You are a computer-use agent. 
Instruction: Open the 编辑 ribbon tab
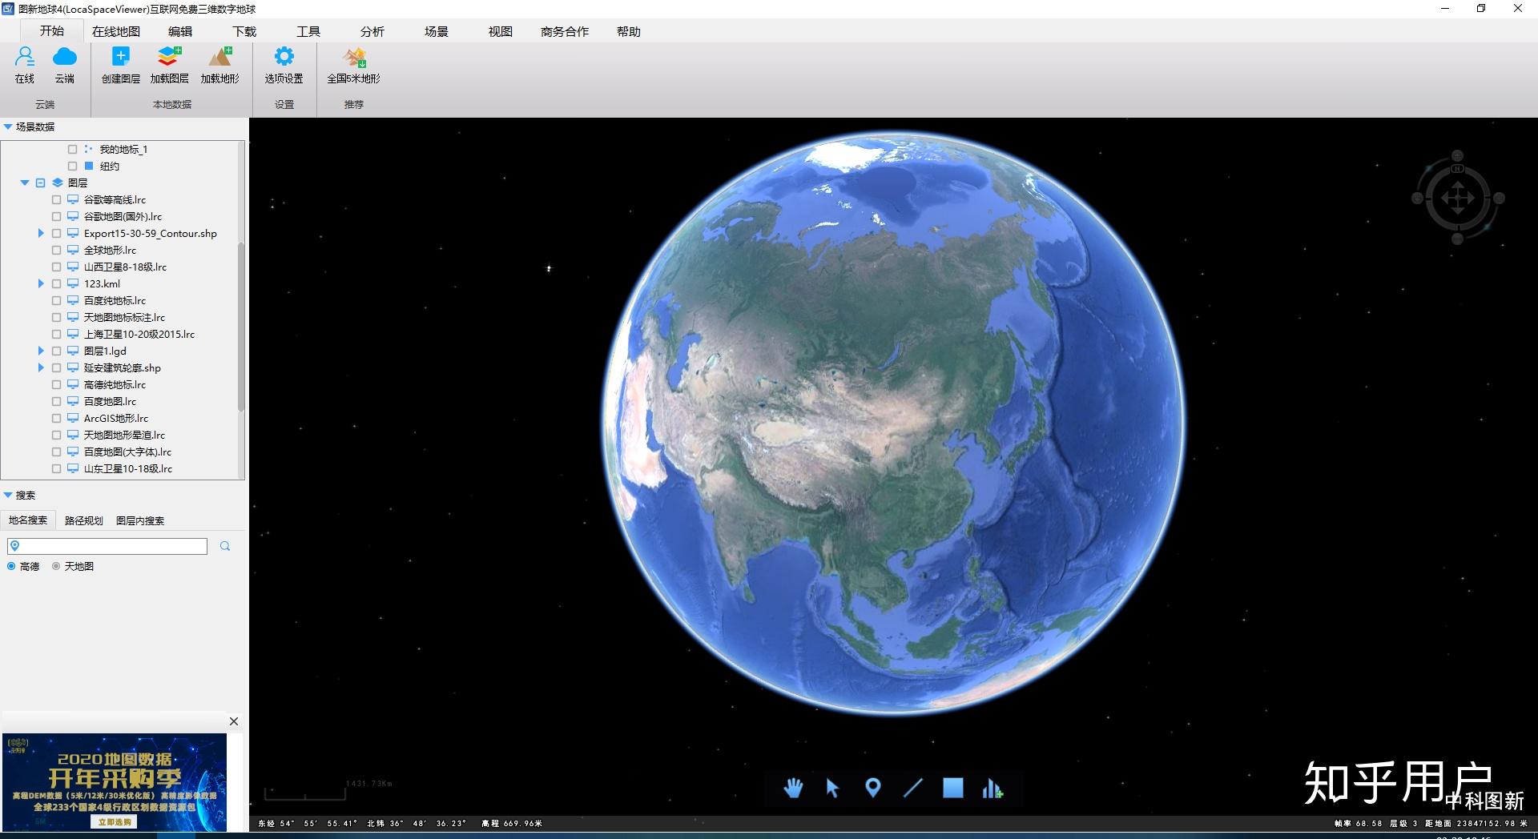click(x=180, y=31)
